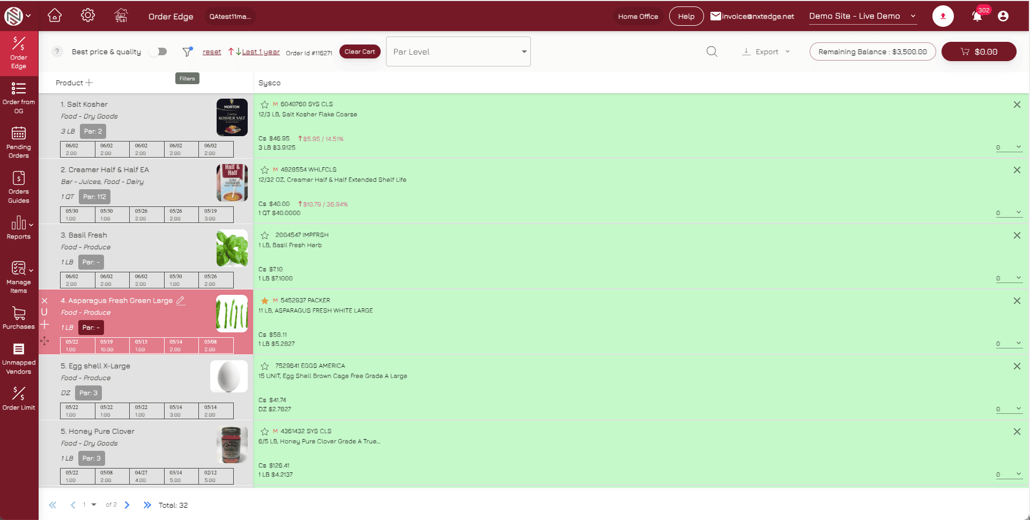Open Orders Guides in the sidebar
Screen dimensions: 1030x520
click(x=19, y=187)
